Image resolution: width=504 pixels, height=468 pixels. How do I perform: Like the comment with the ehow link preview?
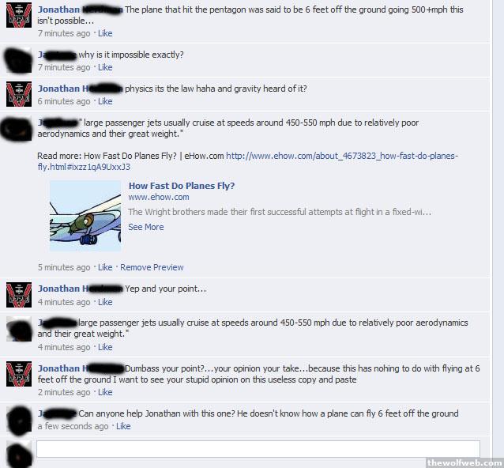105,268
